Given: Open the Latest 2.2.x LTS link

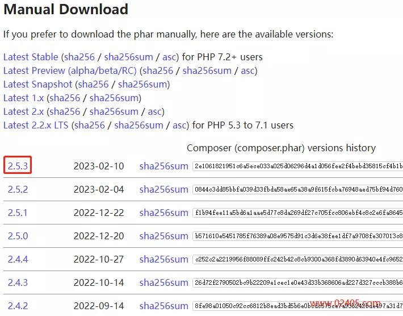Looking at the screenshot, I should [x=36, y=125].
